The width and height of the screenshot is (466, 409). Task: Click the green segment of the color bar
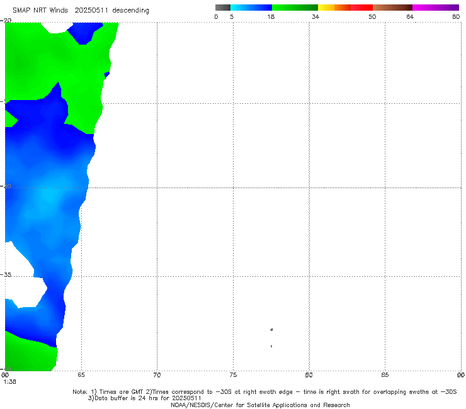(295, 8)
